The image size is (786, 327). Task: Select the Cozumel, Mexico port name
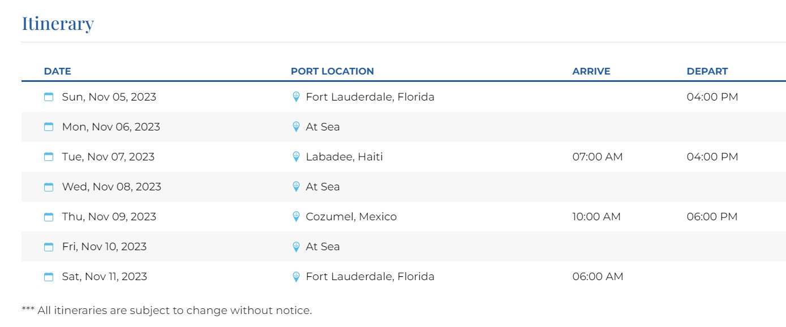coord(351,217)
